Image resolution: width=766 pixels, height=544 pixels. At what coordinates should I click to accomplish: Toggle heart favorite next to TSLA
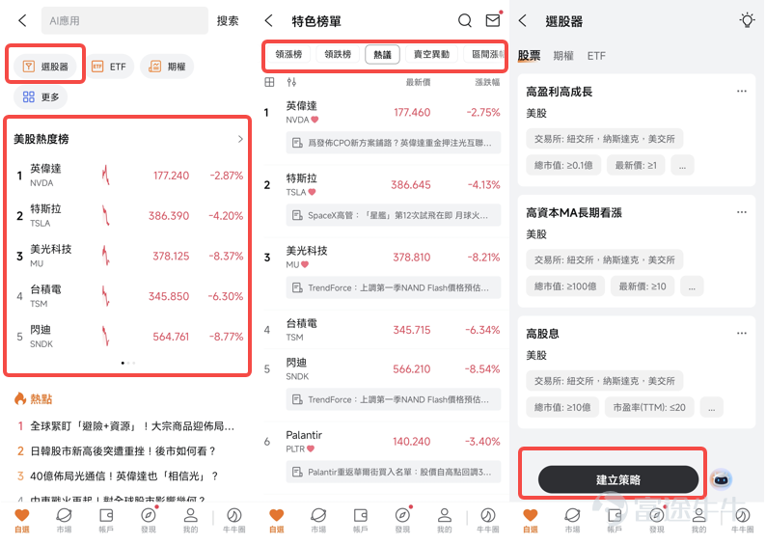click(312, 192)
